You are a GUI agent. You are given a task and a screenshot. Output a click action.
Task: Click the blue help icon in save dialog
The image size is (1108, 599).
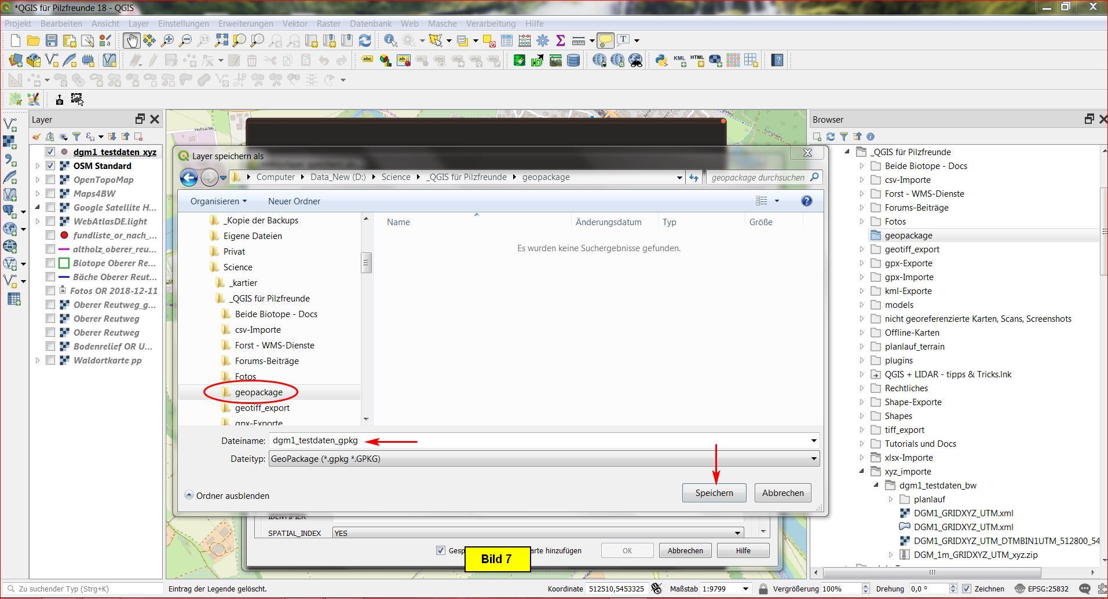pos(806,201)
